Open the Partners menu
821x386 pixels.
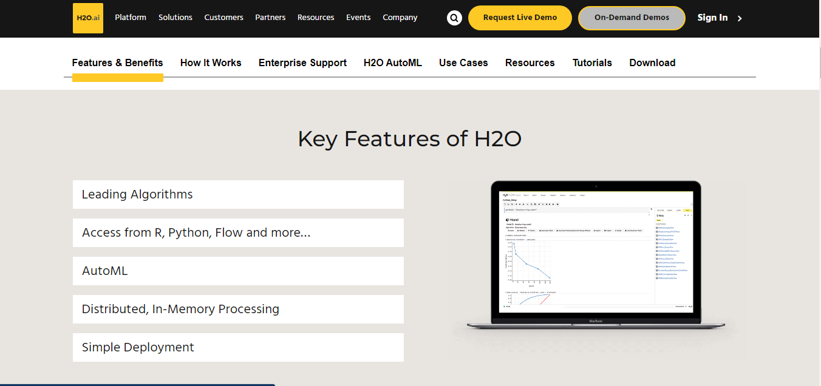(270, 18)
